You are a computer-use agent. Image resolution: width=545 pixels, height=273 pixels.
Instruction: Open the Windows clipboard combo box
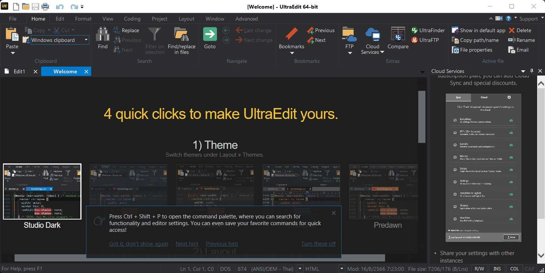tap(60, 40)
